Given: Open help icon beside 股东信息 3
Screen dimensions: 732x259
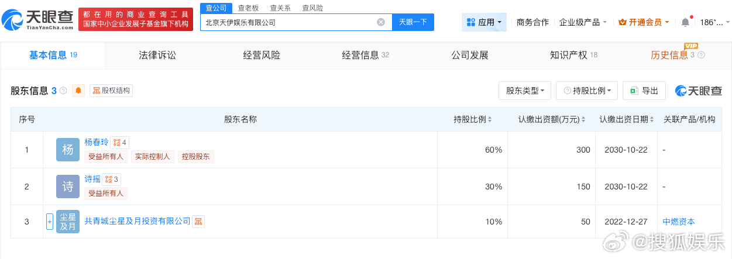Looking at the screenshot, I should pyautogui.click(x=63, y=91).
